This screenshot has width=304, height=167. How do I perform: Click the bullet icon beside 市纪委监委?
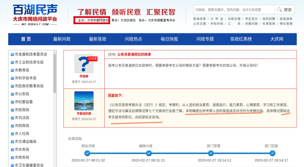click(x=12, y=102)
